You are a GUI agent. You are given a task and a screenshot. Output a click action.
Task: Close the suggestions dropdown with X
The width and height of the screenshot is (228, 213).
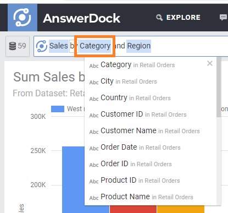pos(210,63)
